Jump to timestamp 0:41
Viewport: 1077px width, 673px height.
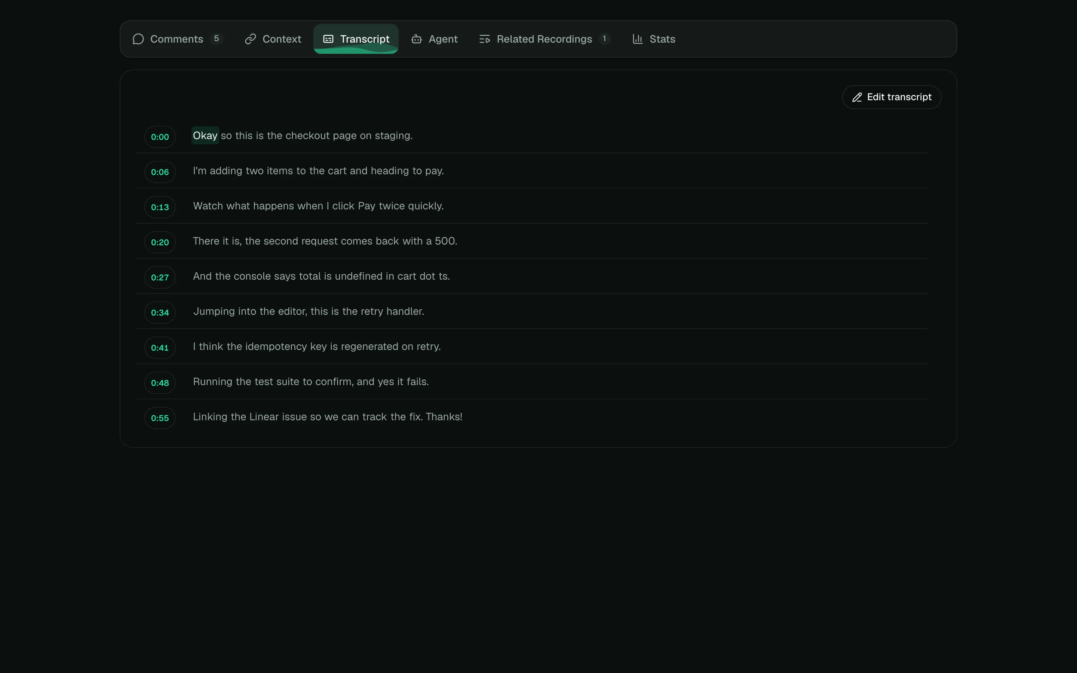click(160, 348)
